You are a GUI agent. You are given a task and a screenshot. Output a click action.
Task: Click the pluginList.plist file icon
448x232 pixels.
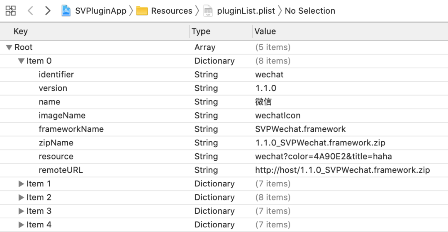[208, 11]
